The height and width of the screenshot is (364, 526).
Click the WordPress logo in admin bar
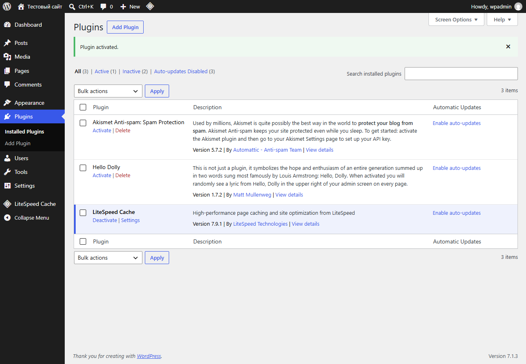pos(7,6)
